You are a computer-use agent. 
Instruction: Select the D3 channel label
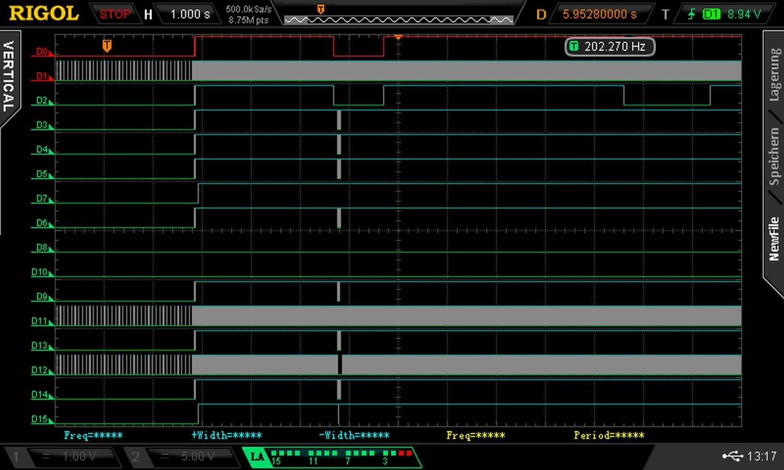point(42,125)
